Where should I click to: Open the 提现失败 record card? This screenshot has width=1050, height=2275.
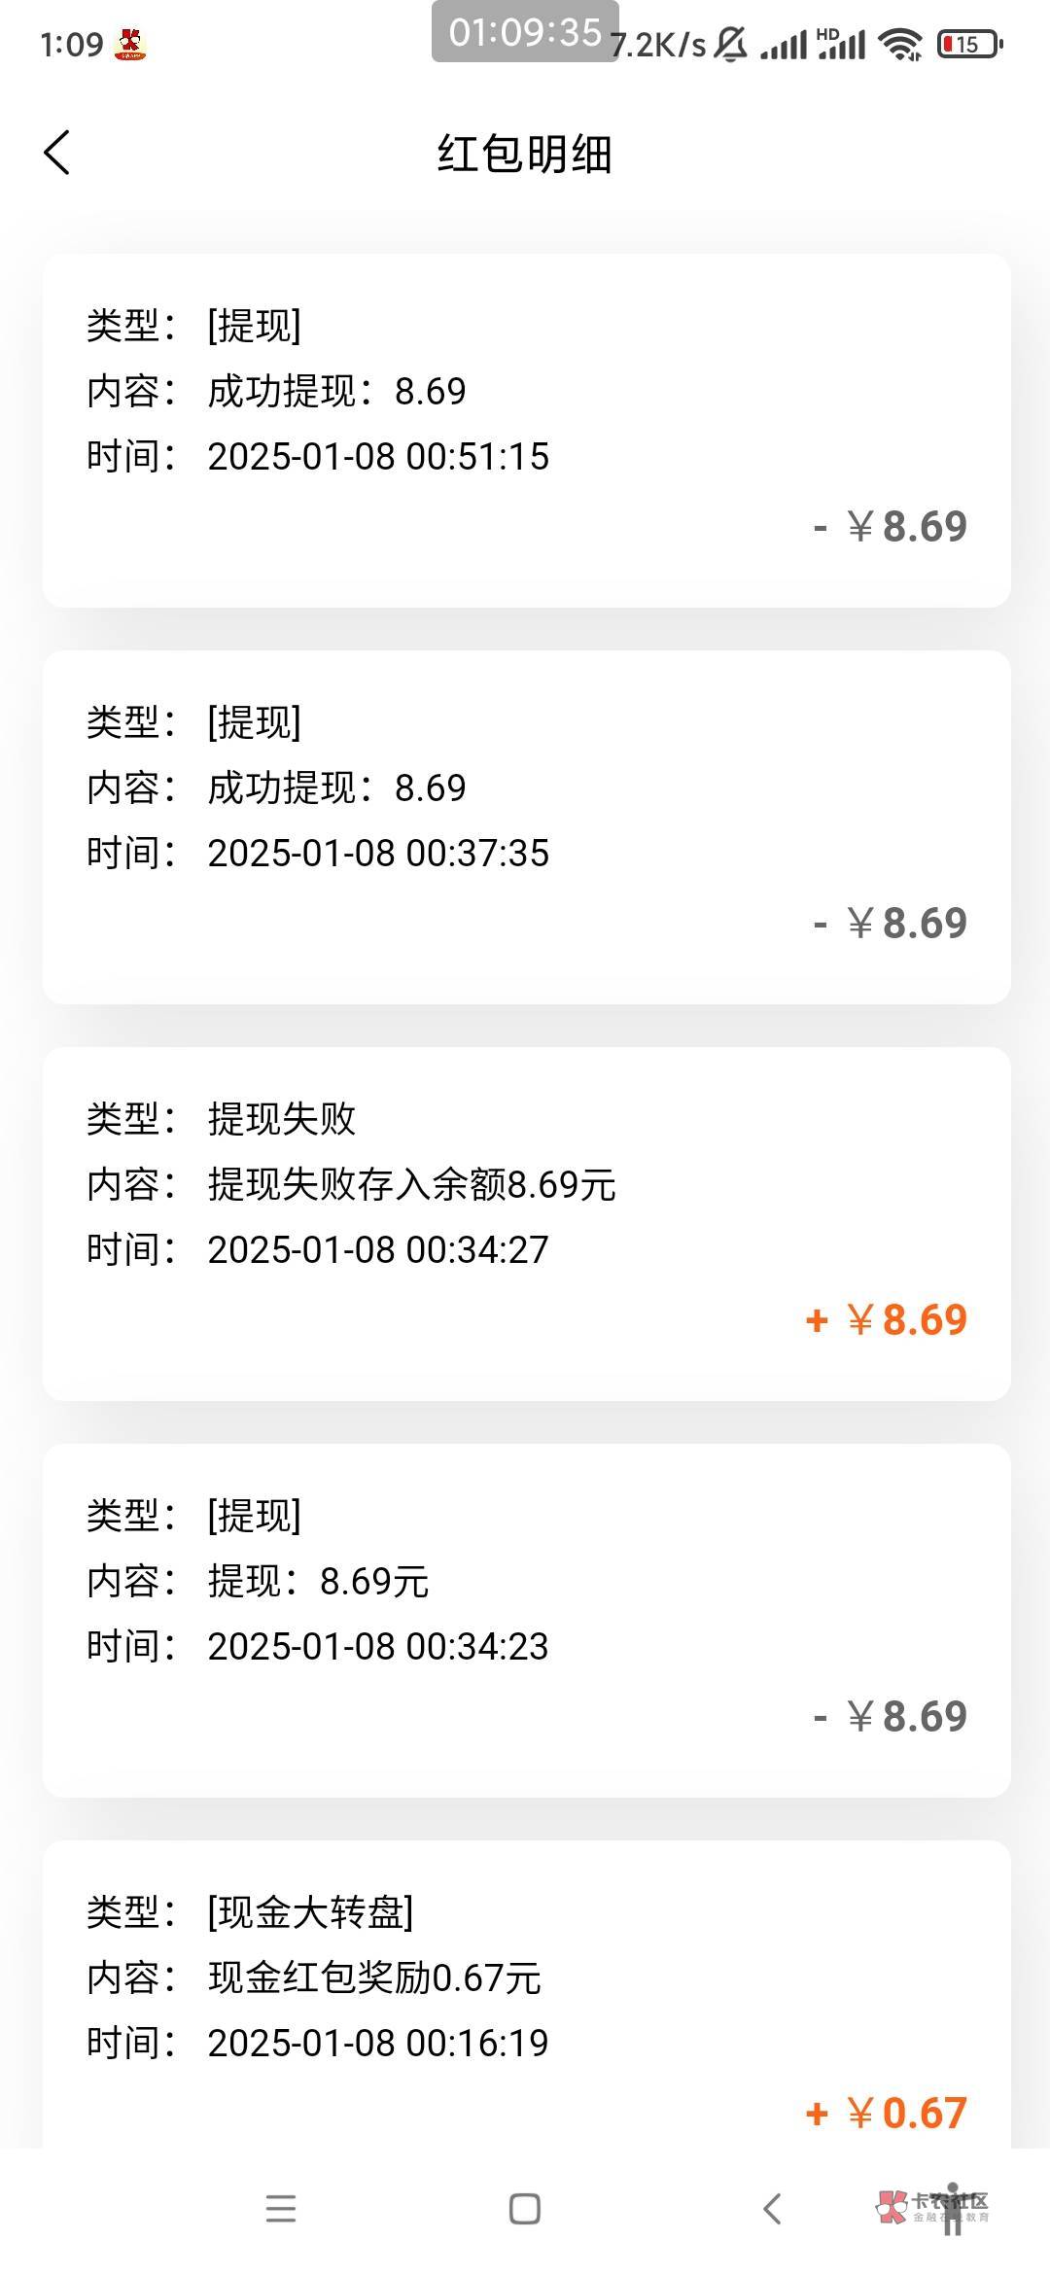[526, 1224]
